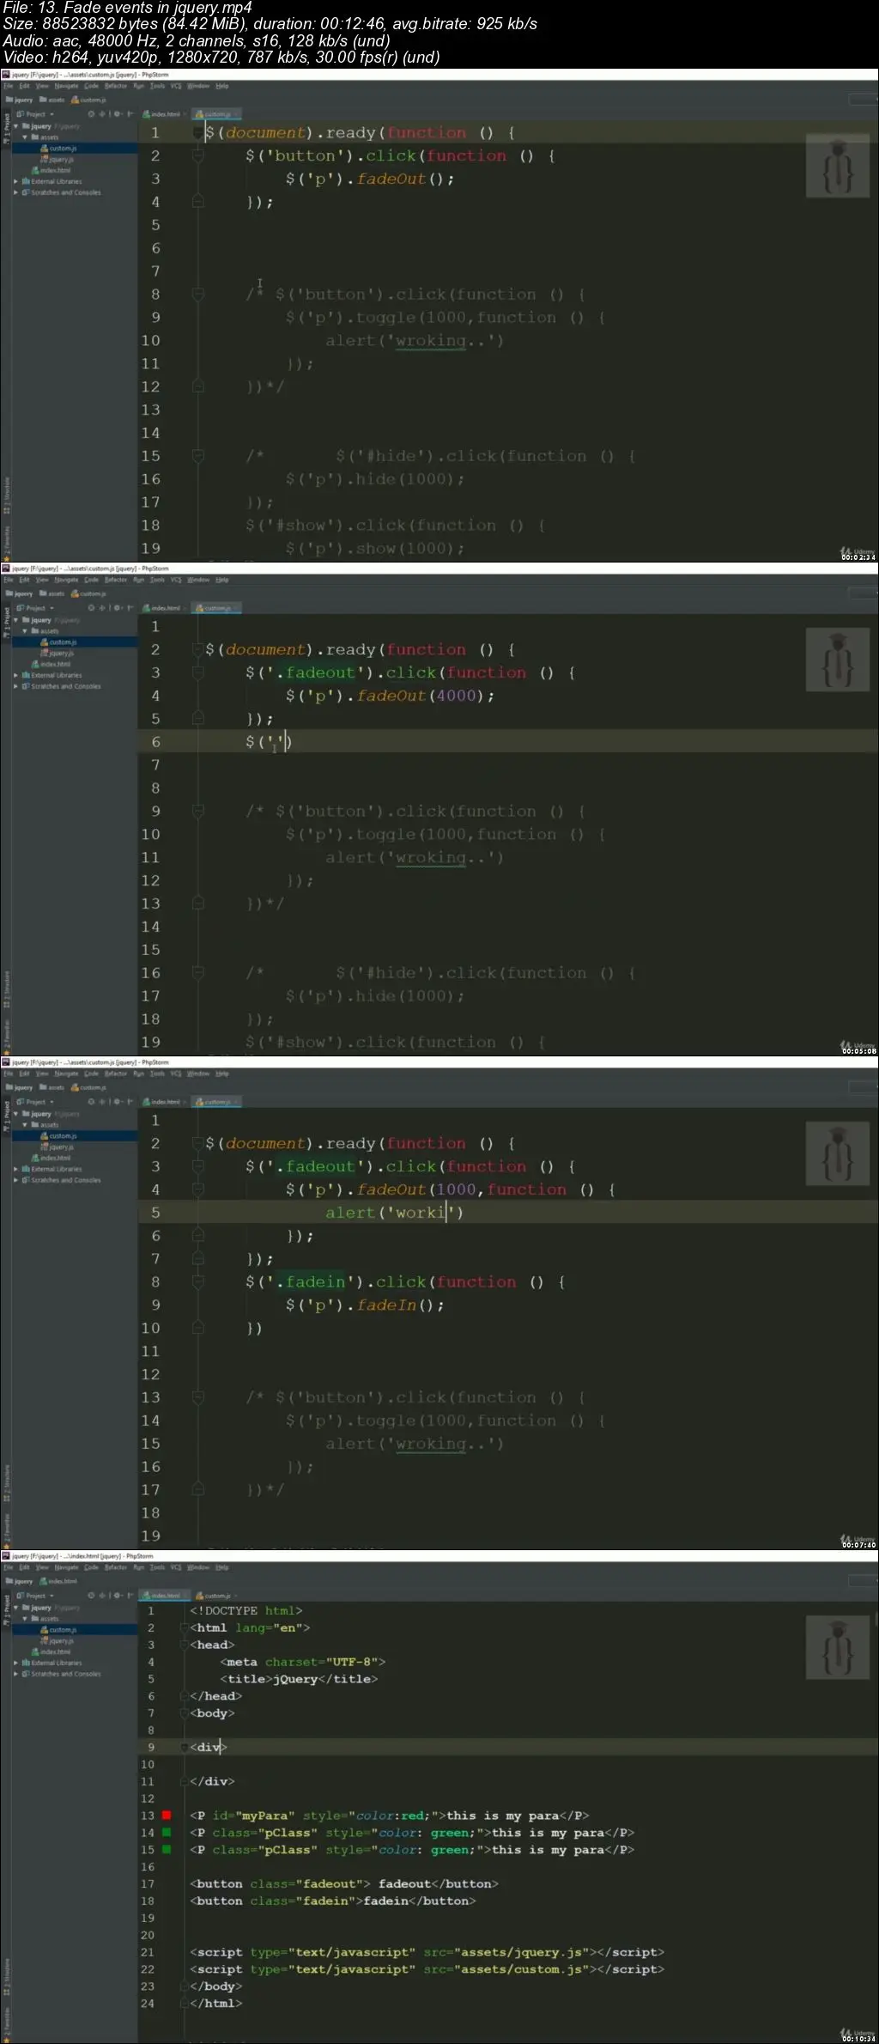Switch to index.html tab in the first frame

(x=163, y=114)
